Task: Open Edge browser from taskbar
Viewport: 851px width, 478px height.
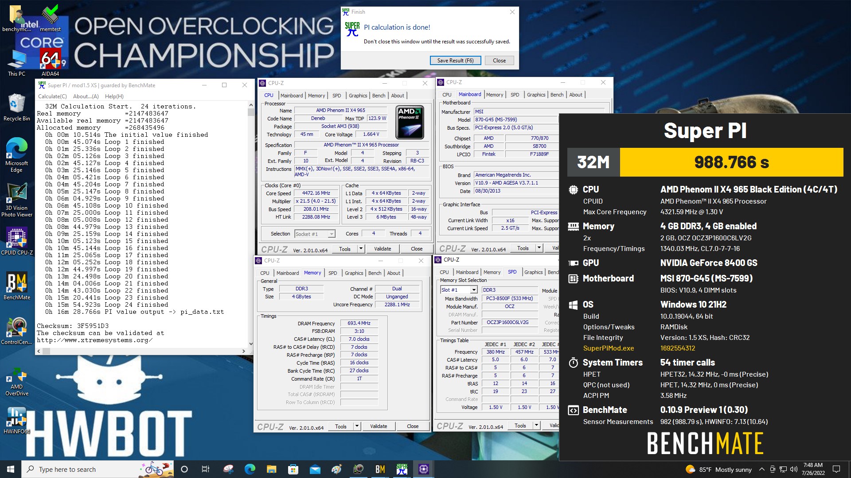Action: 250,469
